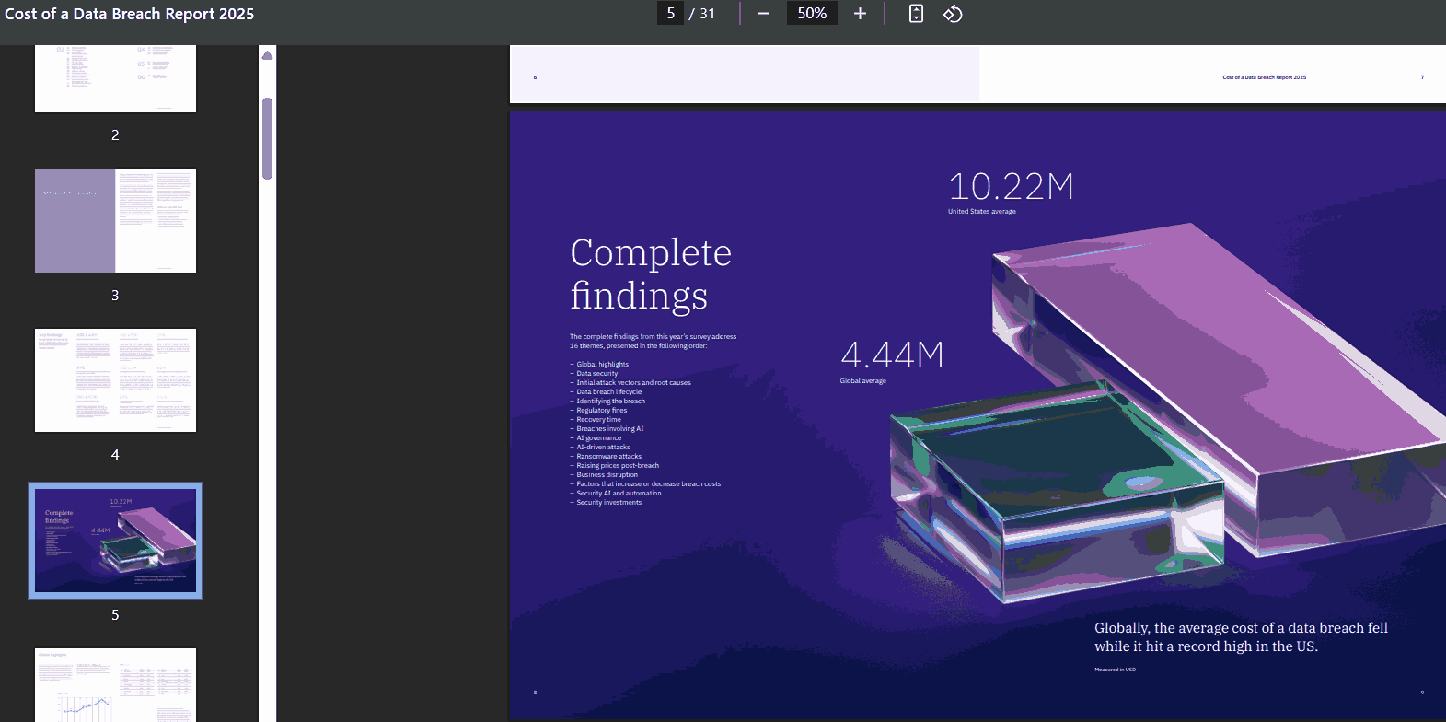Click the 'Security investments' list item
The image size is (1446, 722).
pyautogui.click(x=609, y=503)
